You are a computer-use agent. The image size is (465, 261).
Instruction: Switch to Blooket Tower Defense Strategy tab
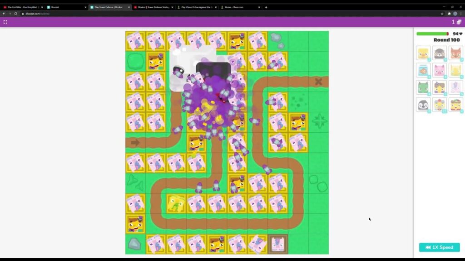click(x=153, y=7)
